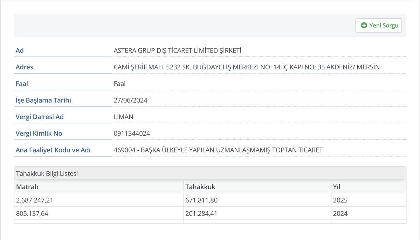Click the 'Vergi Kimlik No' label

click(x=39, y=133)
